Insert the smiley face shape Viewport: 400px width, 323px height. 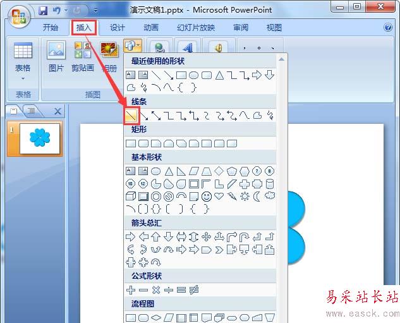(x=207, y=196)
